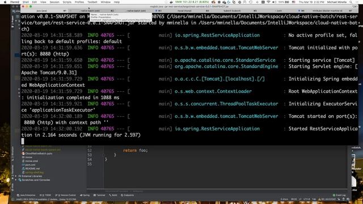The height and width of the screenshot is (204, 363).
Task: Expand the External Libraries node
Action: point(16,176)
